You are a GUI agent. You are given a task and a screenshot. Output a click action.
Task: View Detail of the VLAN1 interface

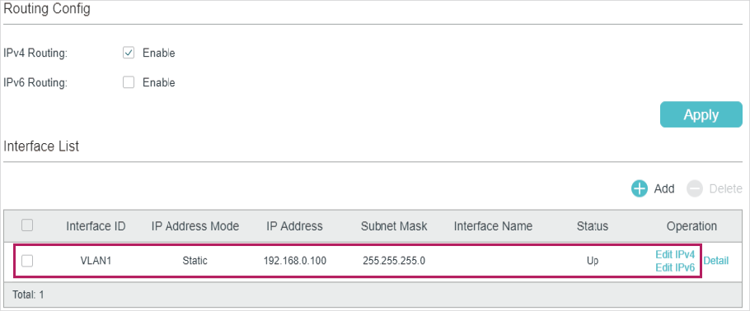(716, 261)
